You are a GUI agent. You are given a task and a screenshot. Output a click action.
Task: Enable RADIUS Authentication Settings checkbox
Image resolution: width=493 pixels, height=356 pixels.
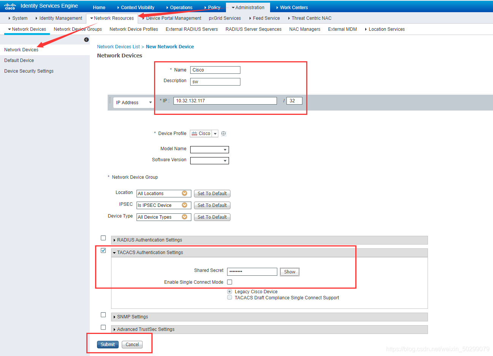coord(103,238)
